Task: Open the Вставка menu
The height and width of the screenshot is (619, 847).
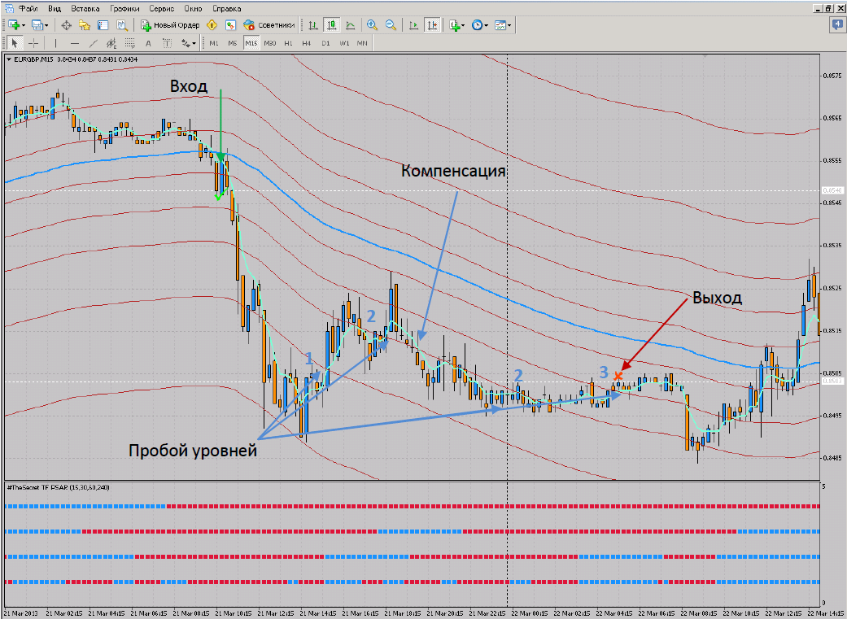Action: tap(85, 9)
